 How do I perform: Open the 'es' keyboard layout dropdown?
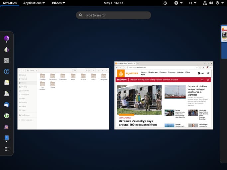tap(192, 3)
